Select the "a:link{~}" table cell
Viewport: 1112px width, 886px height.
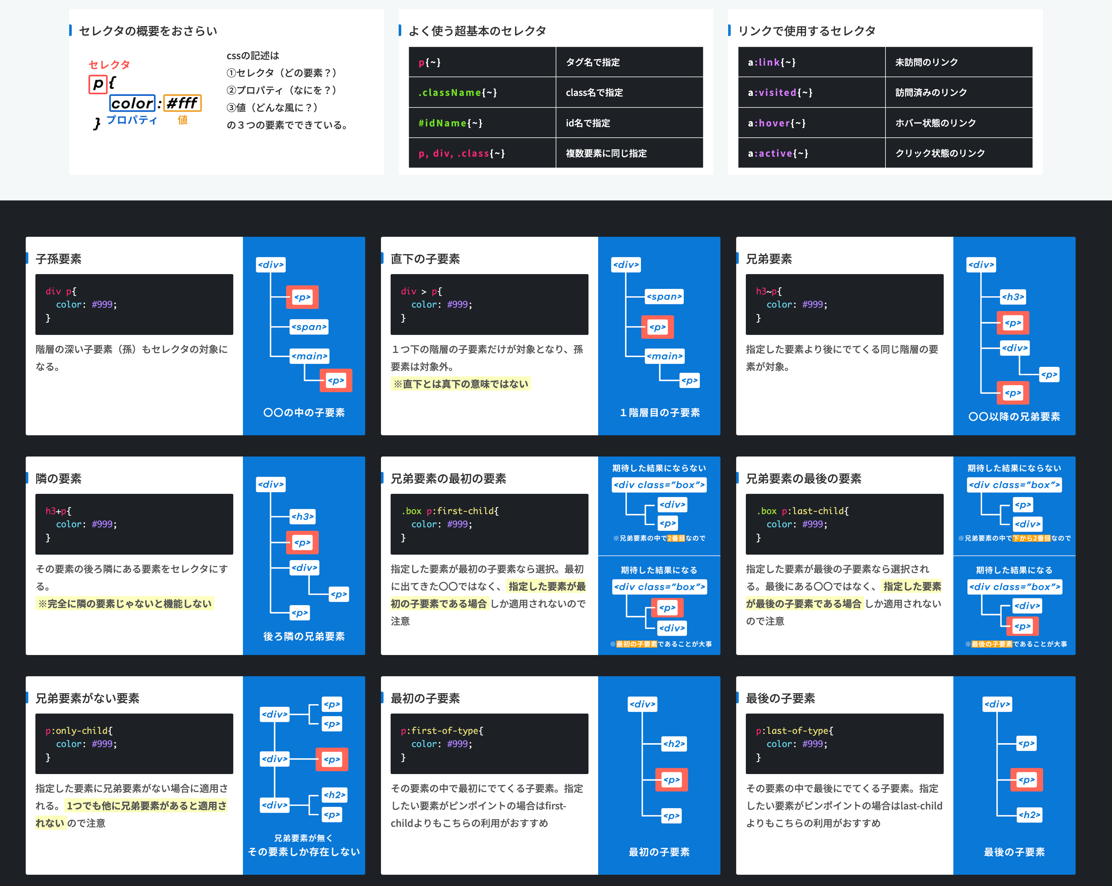click(812, 62)
